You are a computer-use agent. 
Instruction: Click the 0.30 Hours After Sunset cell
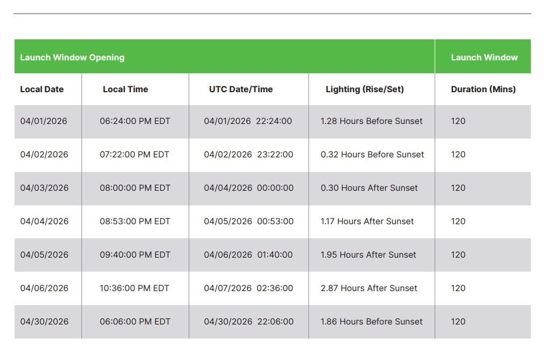click(369, 188)
